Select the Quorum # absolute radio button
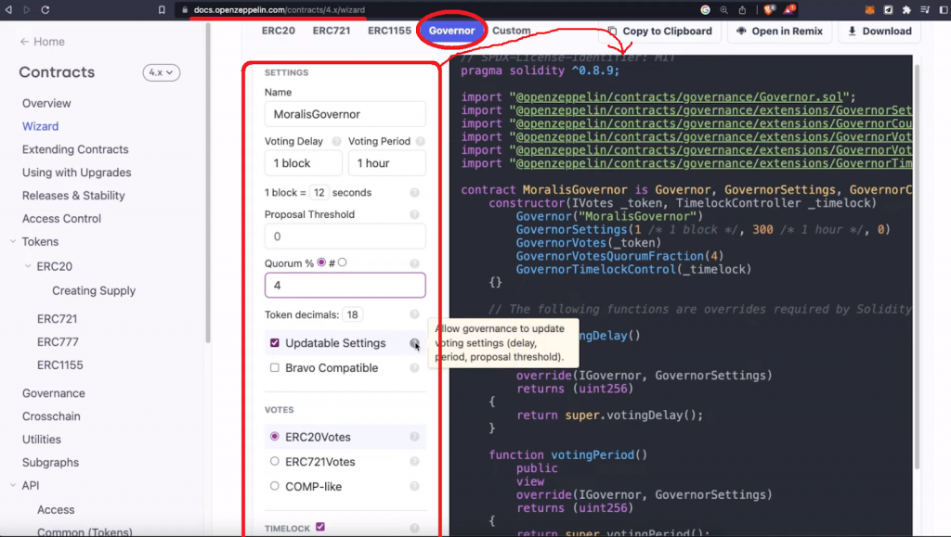 tap(343, 262)
